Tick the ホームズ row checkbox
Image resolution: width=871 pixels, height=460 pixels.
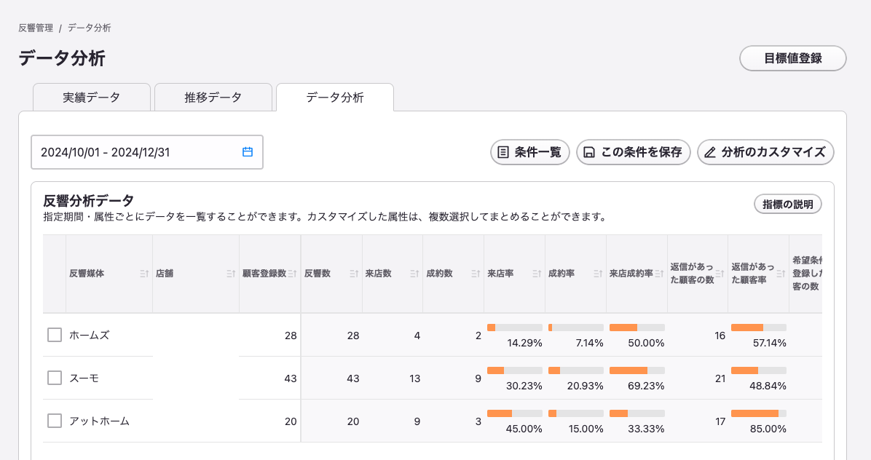(55, 335)
